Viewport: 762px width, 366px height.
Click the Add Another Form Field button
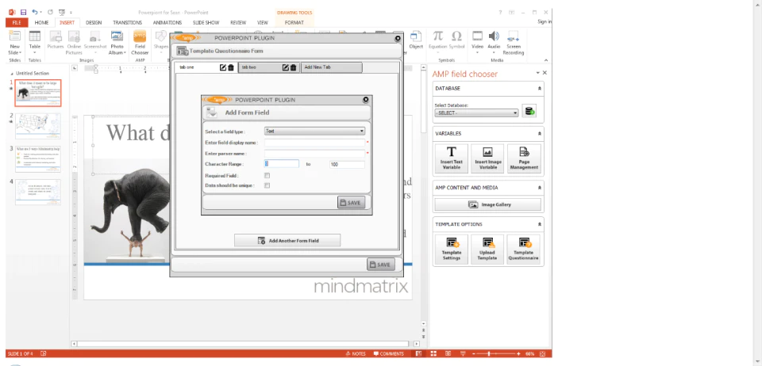[287, 240]
